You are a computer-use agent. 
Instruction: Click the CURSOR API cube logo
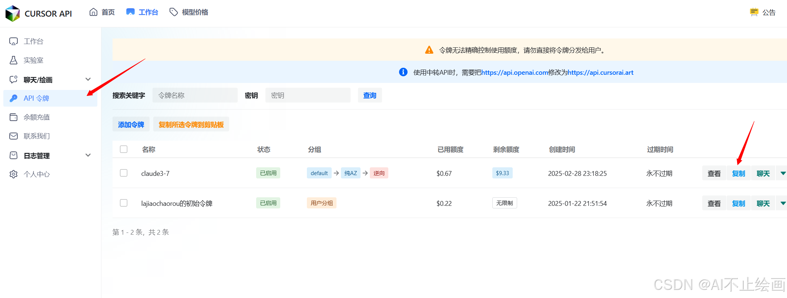[13, 13]
